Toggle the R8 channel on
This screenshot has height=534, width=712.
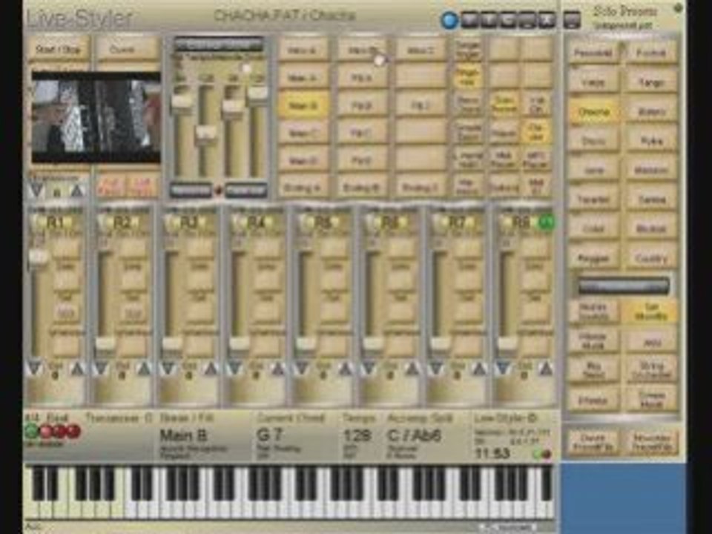520,222
